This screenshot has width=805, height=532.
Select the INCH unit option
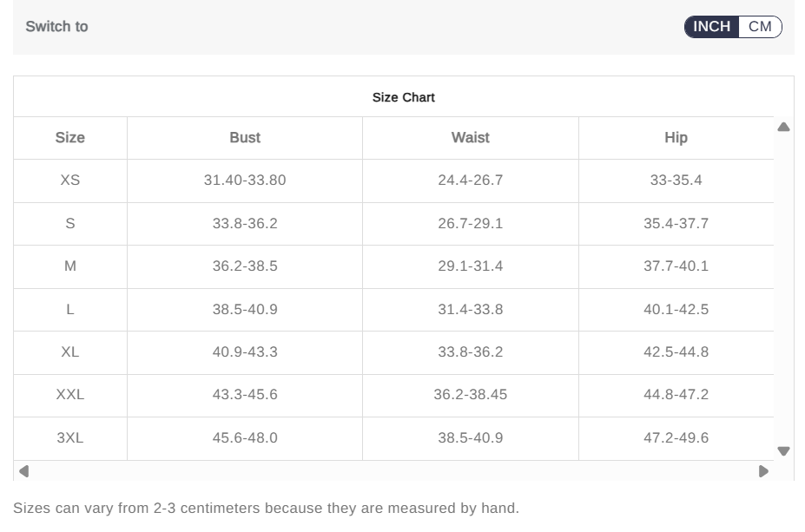[711, 27]
